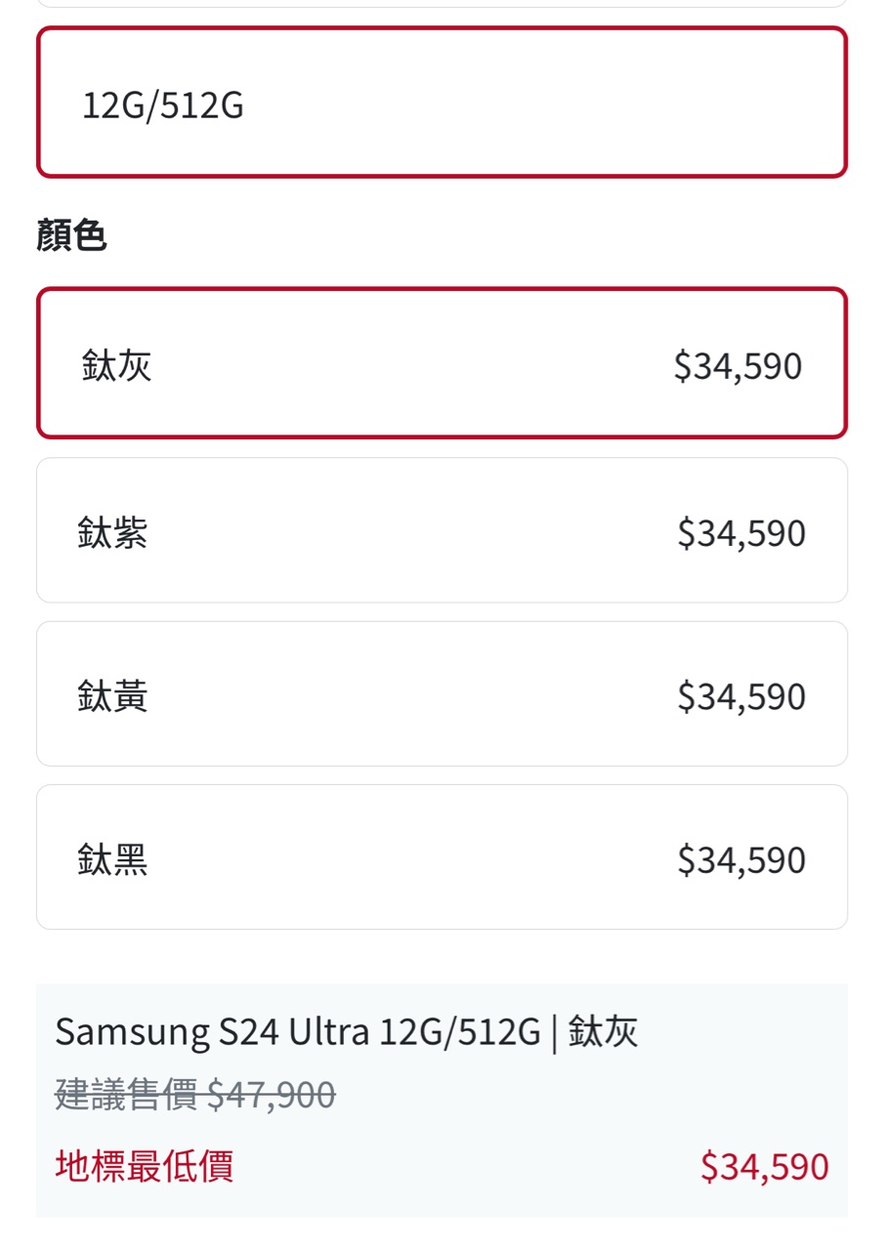Screen dimensions: 885x1250
Task: Choose the 鈦灰 color option
Action: click(x=442, y=363)
